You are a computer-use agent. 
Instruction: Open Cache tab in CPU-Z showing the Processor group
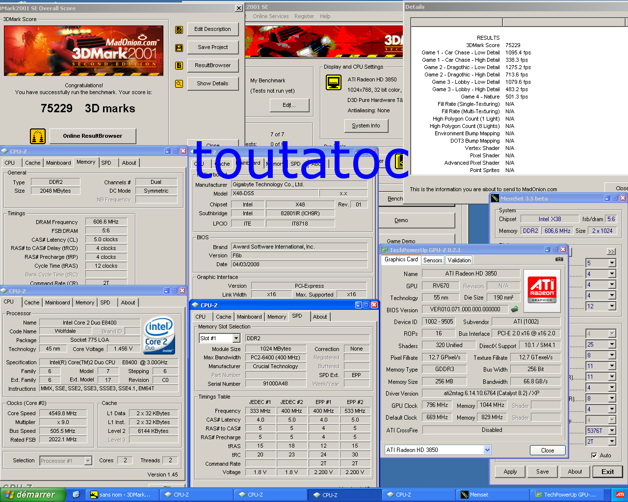[x=32, y=302]
